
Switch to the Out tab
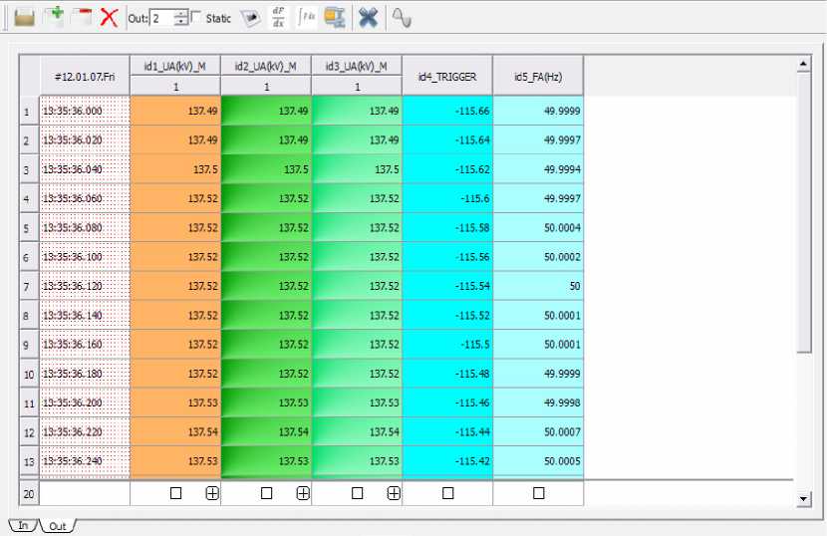(x=57, y=526)
